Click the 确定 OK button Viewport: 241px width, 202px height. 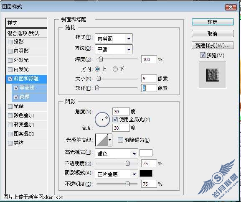point(213,22)
